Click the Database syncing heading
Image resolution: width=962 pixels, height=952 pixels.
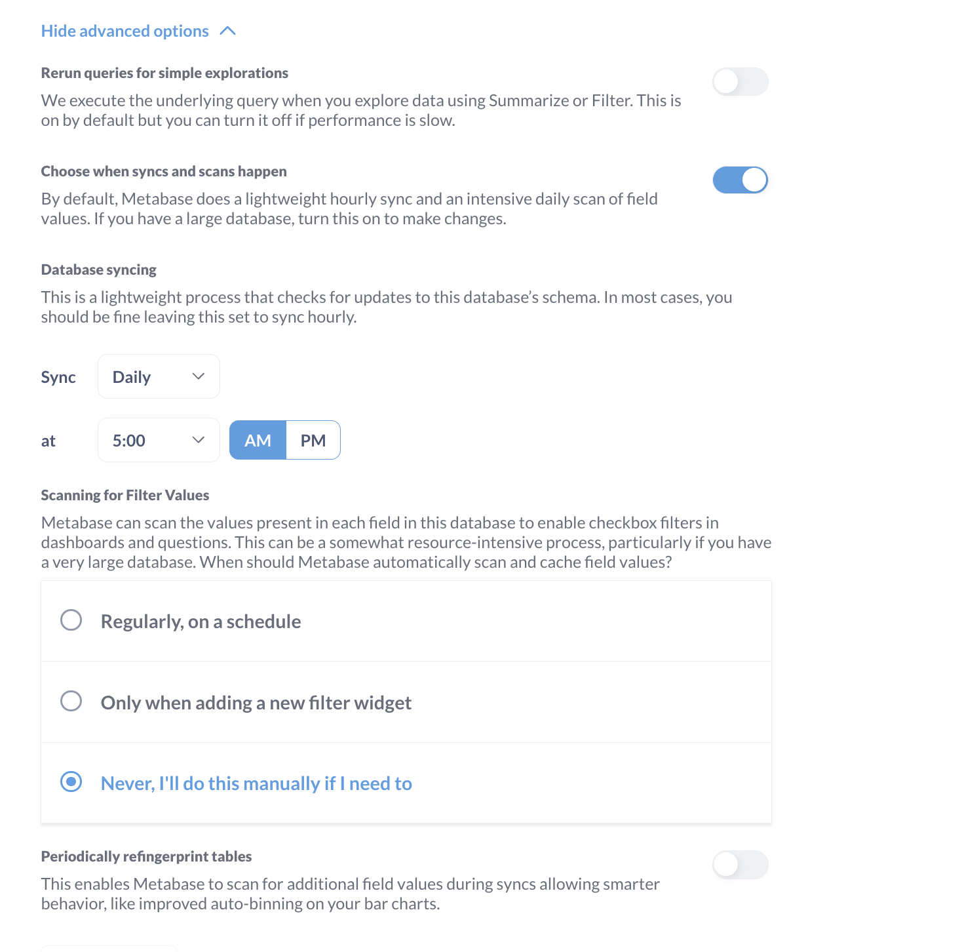99,270
